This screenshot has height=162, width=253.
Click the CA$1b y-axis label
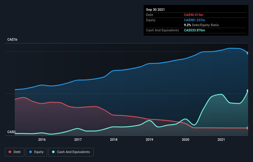(x=12, y=39)
